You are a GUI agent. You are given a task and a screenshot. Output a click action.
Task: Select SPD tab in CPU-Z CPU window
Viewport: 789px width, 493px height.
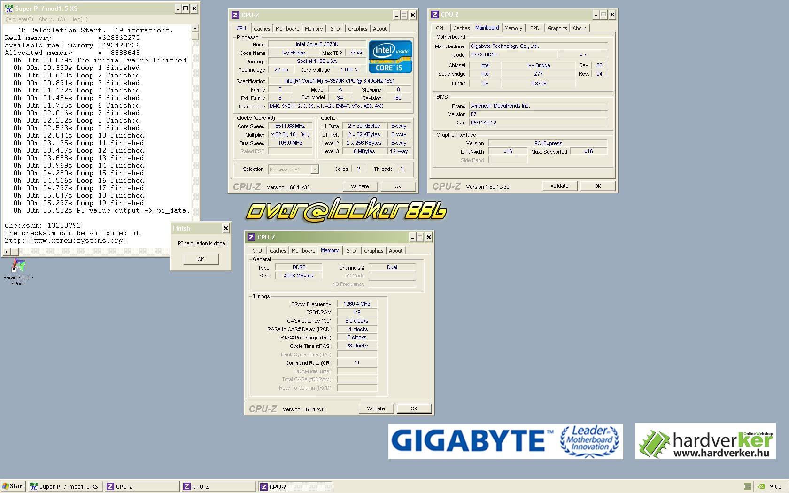click(335, 29)
